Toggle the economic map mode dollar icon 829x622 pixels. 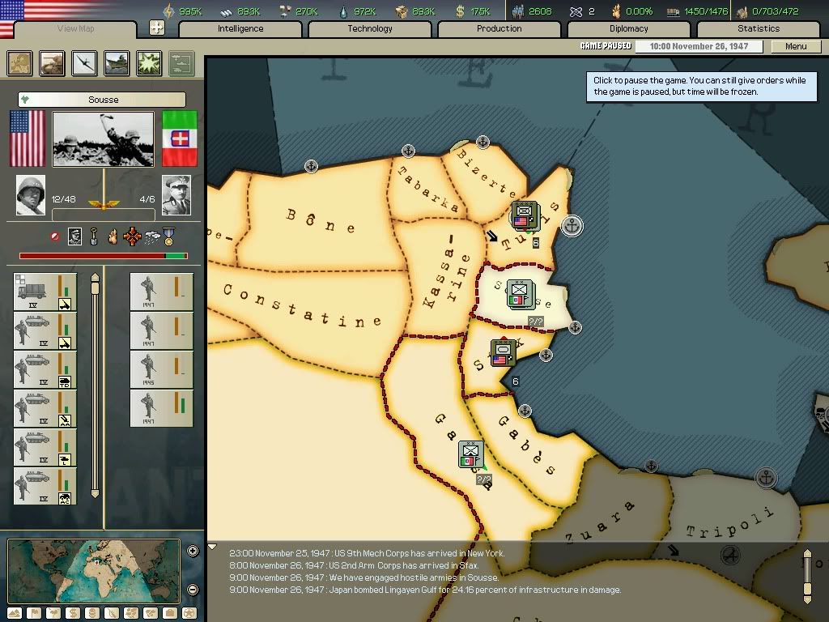(x=73, y=613)
